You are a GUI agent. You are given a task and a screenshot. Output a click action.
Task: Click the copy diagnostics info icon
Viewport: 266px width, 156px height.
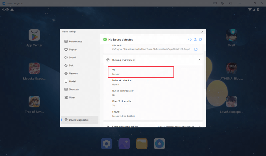point(200,39)
